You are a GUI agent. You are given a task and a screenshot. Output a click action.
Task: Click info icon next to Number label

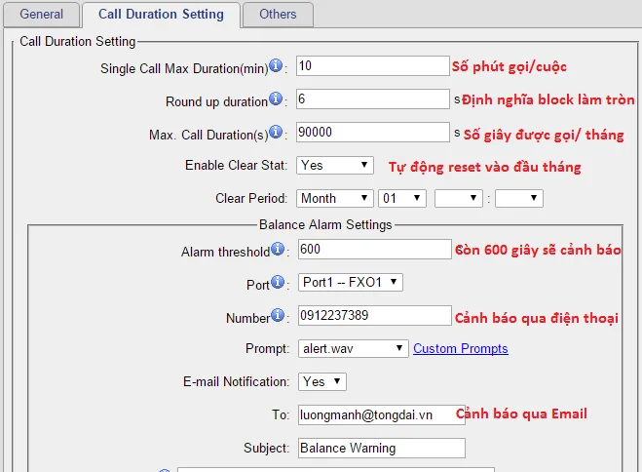click(x=279, y=315)
